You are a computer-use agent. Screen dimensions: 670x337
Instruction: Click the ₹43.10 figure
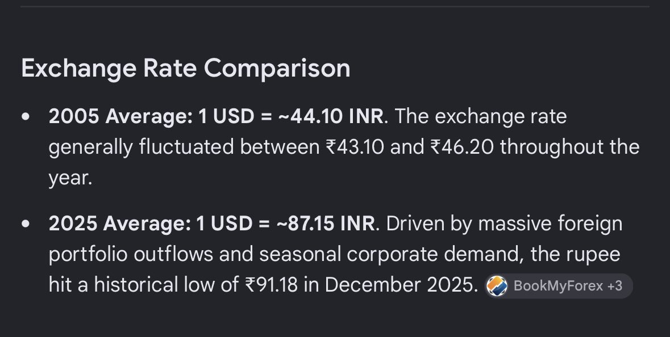click(355, 147)
